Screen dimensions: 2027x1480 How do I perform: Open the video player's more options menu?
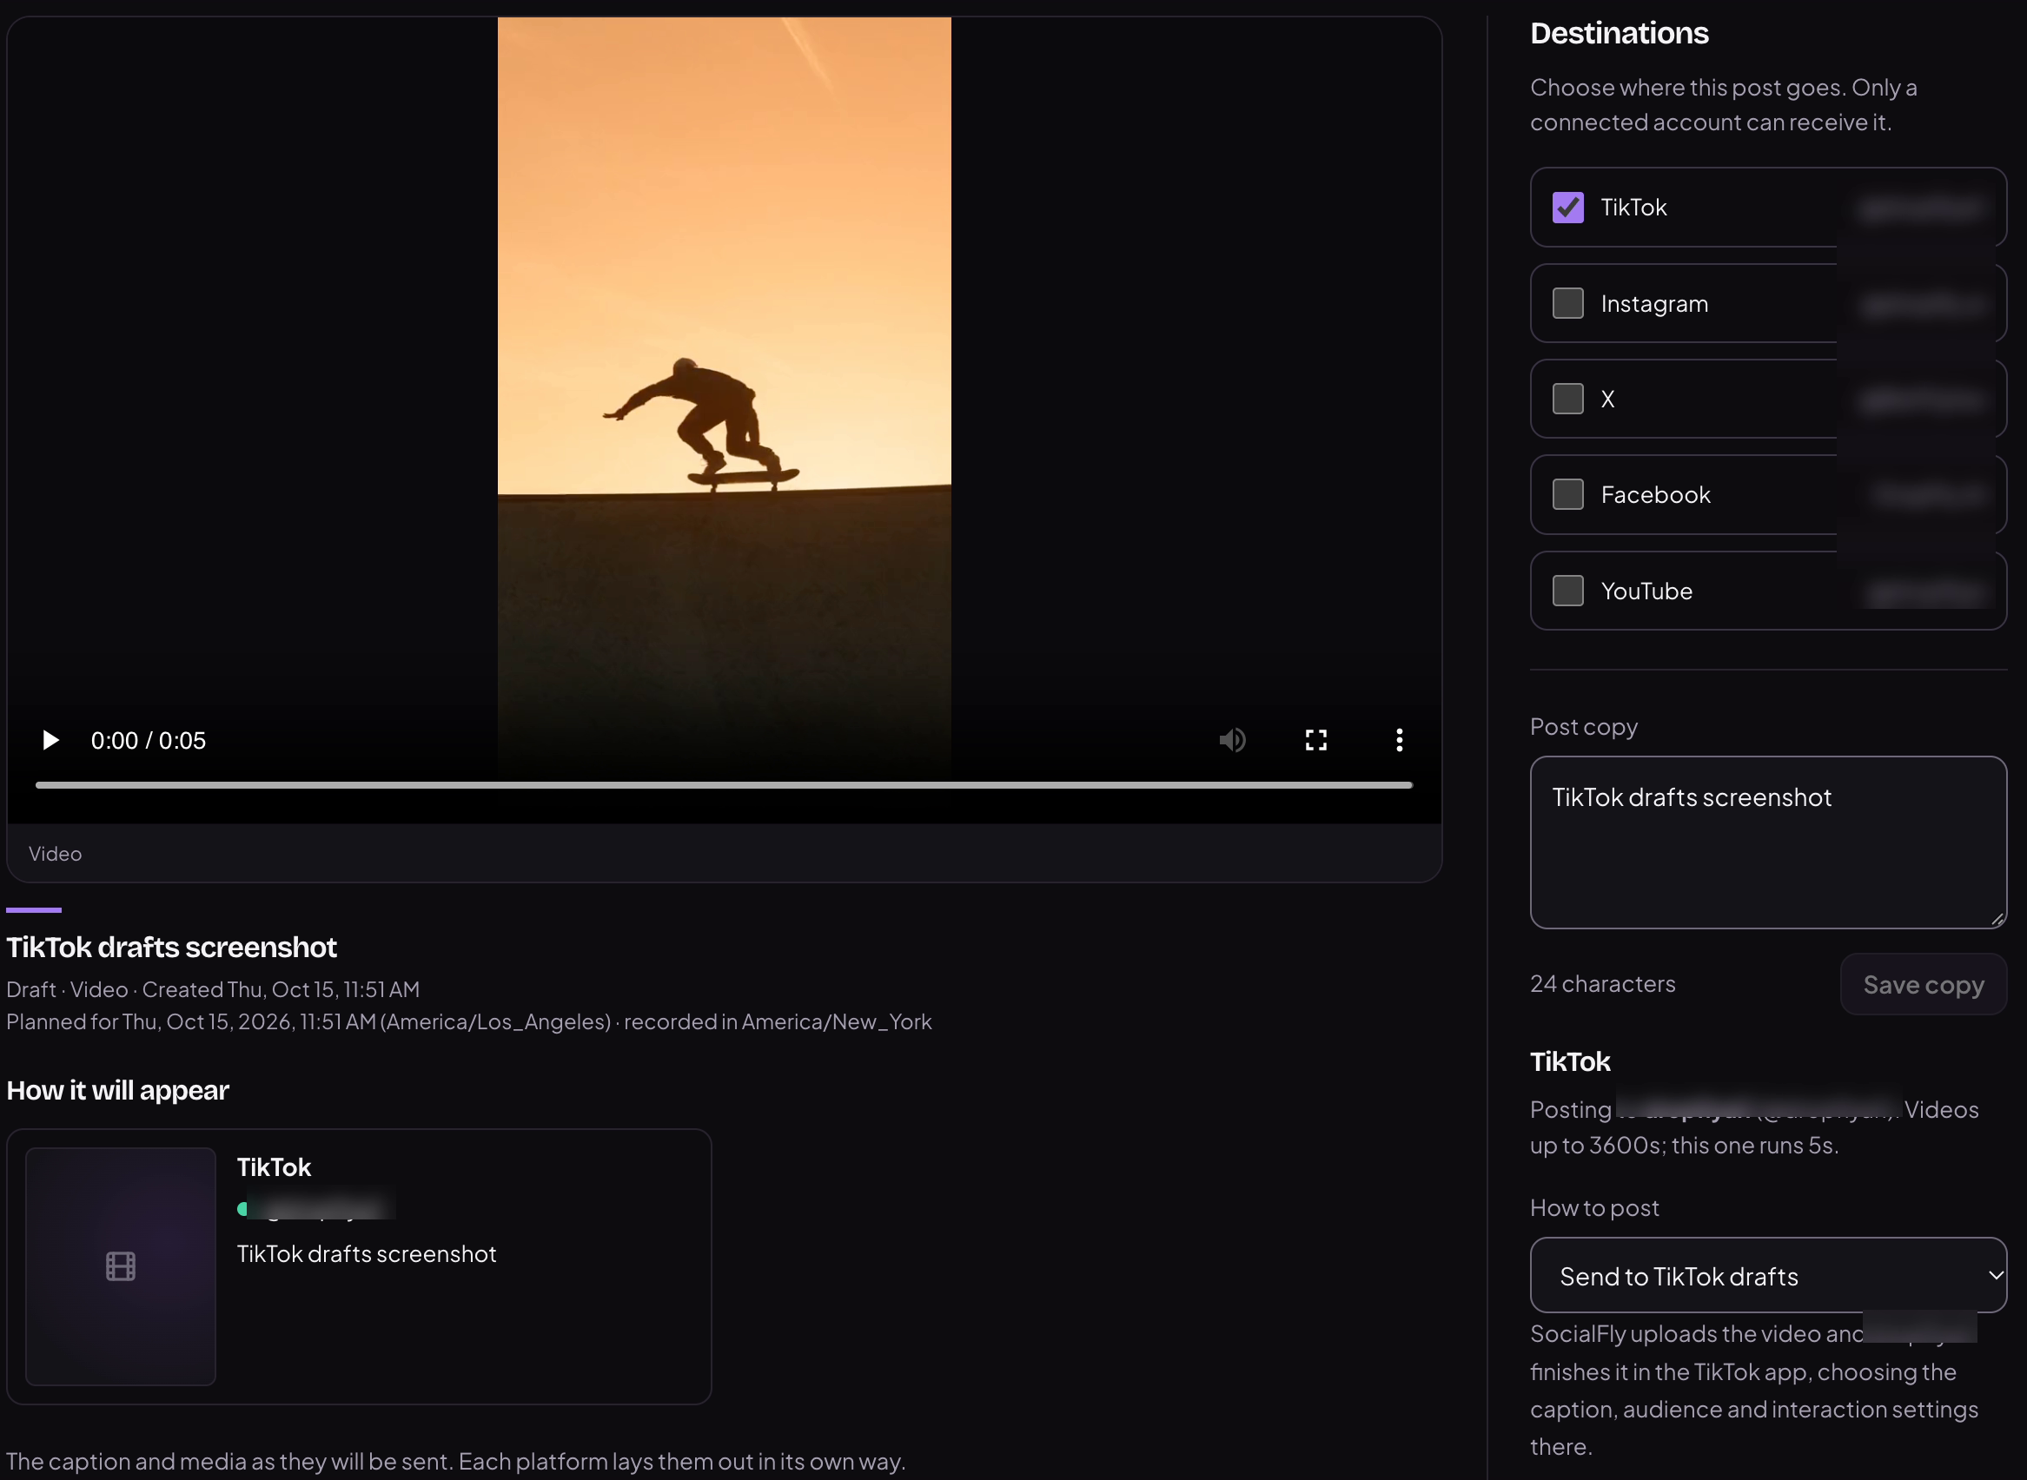click(1399, 740)
